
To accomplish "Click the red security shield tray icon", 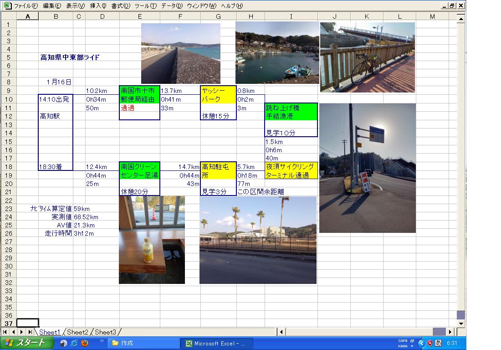I will pyautogui.click(x=429, y=343).
